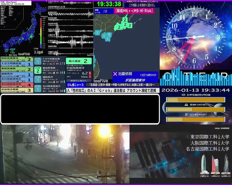Image resolution: width=232 pixels, height=185 pixels.
Task: Click the 深さ 10km value in detail panel
Action: click(84, 77)
